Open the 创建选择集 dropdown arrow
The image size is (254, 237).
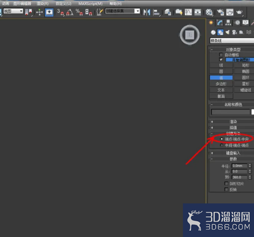(137, 11)
